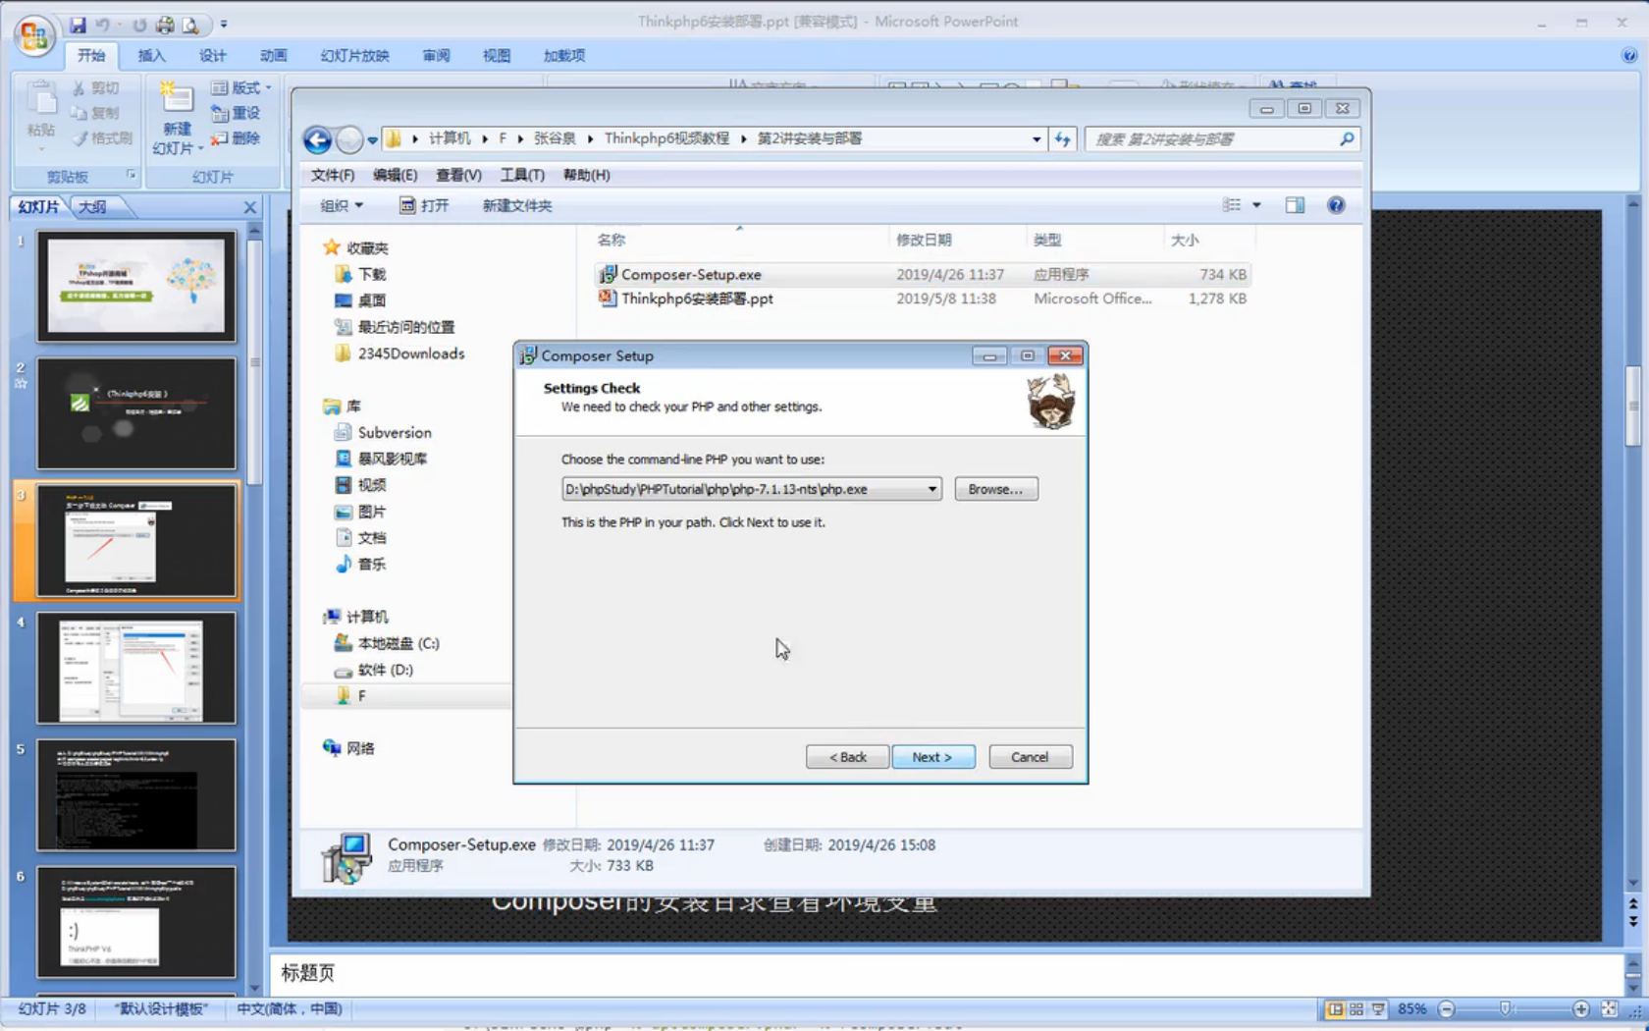Select slide 4 thumbnail
Screen dimensions: 1649x1031
click(x=136, y=668)
